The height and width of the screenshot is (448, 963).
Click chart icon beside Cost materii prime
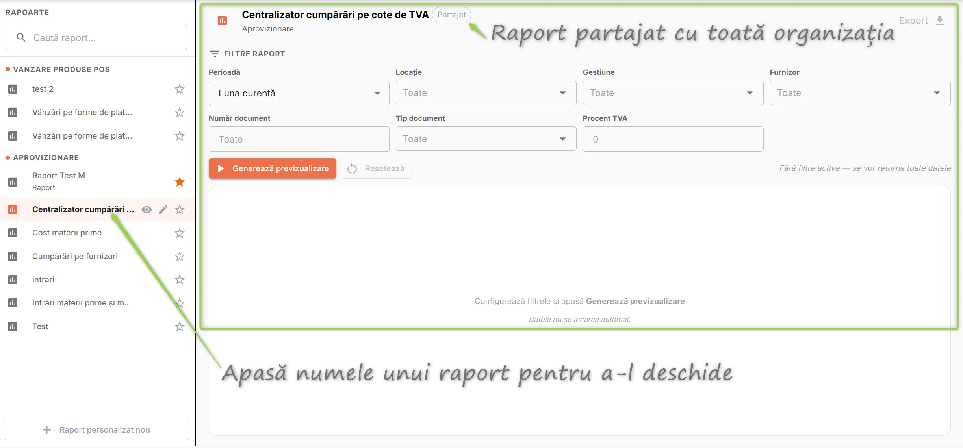[x=13, y=233]
